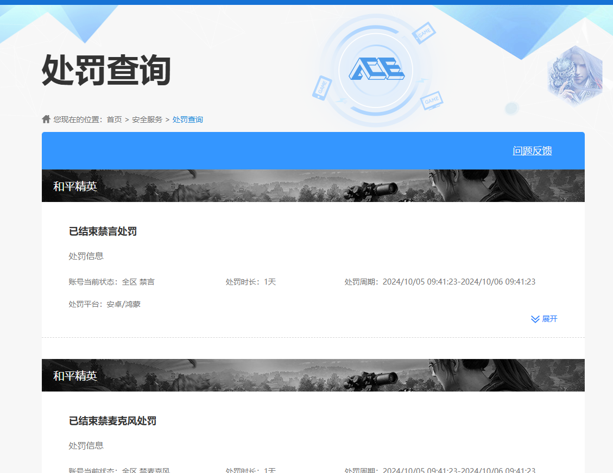Click the double-chevron icon beside 展开
The width and height of the screenshot is (613, 473).
(x=535, y=319)
